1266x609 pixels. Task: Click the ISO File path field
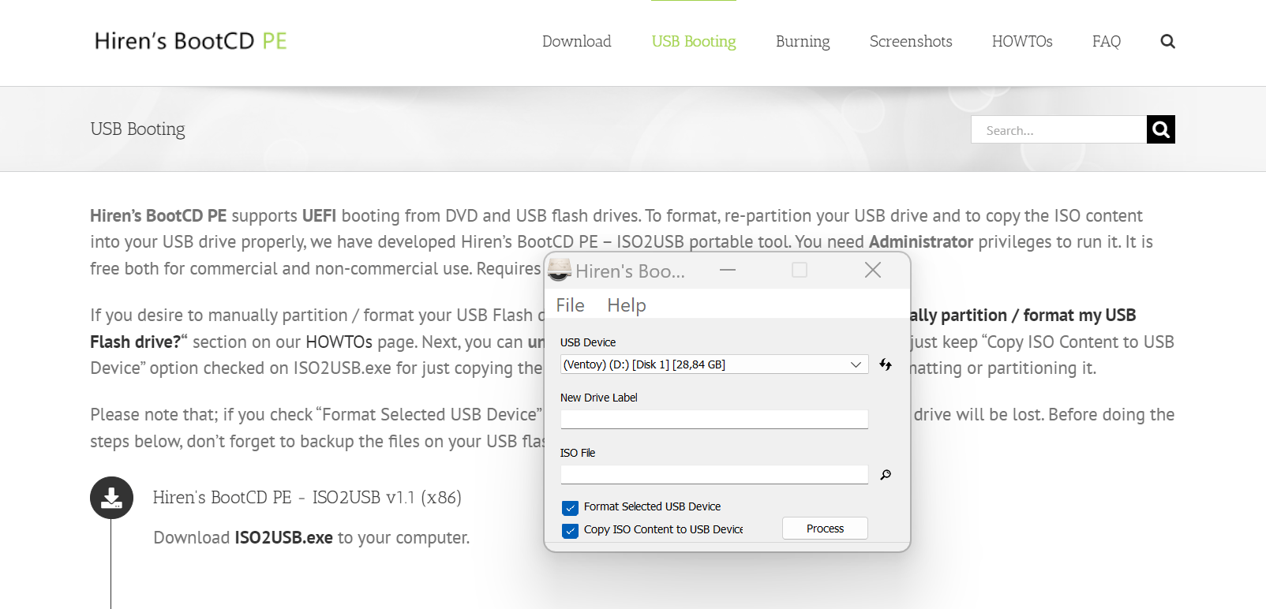click(x=714, y=474)
